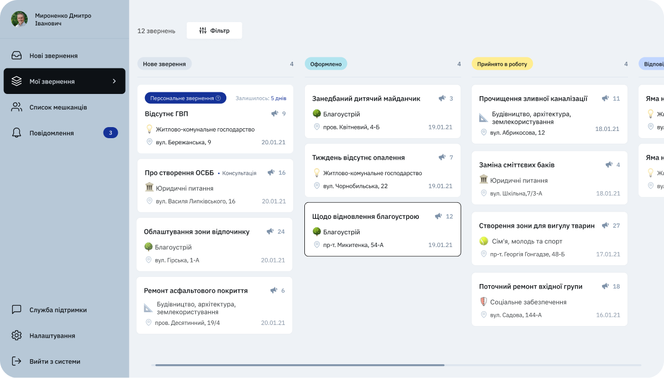Click the notifications count badge showing 3
664x378 pixels.
110,133
